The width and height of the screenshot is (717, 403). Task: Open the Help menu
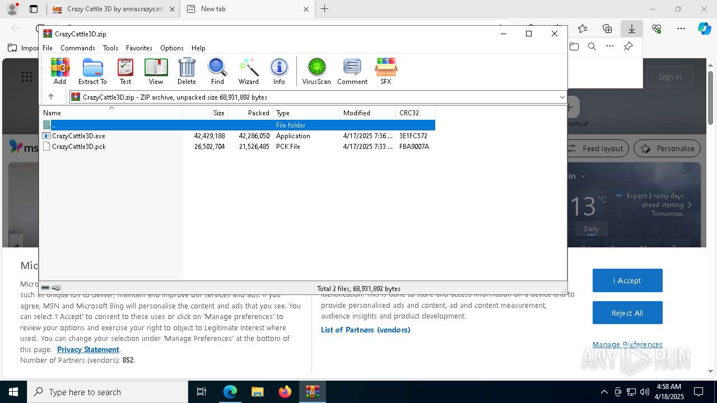(198, 48)
